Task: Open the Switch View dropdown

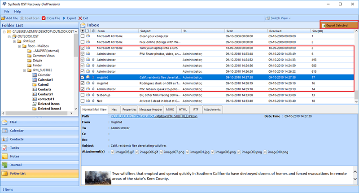Action: [x=278, y=18]
